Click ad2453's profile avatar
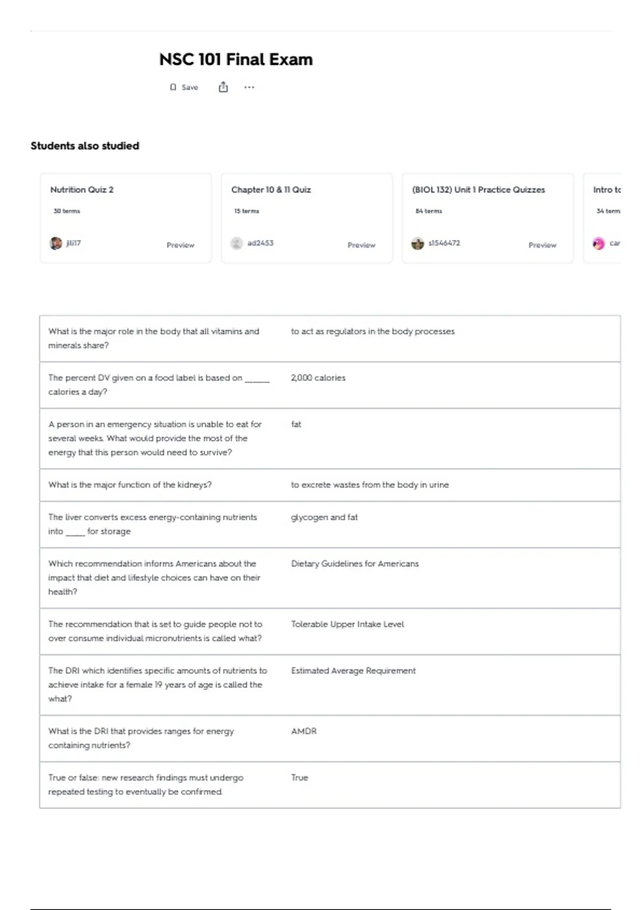This screenshot has height=910, width=642. [236, 244]
